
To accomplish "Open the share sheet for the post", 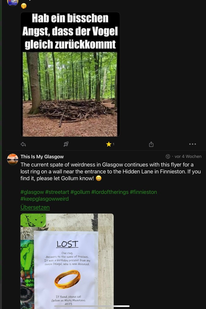I will (x=151, y=144).
